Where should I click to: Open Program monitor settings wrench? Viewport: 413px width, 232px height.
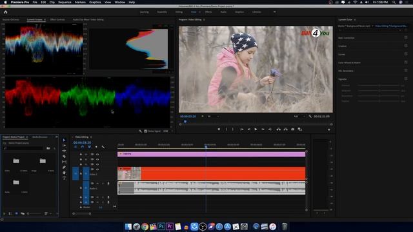(310, 116)
